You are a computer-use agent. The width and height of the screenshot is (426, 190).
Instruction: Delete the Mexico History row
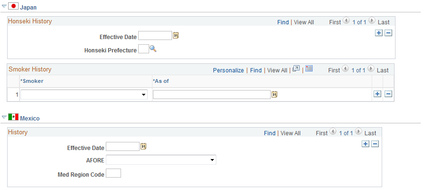[x=375, y=144]
